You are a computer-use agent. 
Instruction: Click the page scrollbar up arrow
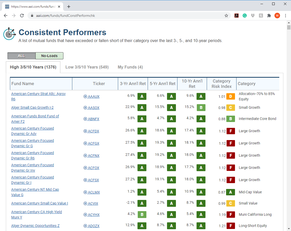(x=289, y=23)
